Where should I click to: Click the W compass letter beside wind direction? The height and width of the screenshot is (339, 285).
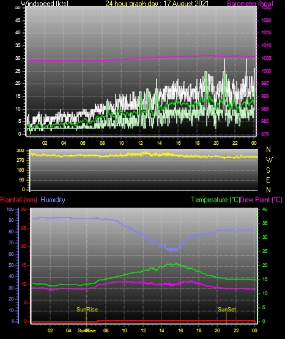pyautogui.click(x=269, y=160)
